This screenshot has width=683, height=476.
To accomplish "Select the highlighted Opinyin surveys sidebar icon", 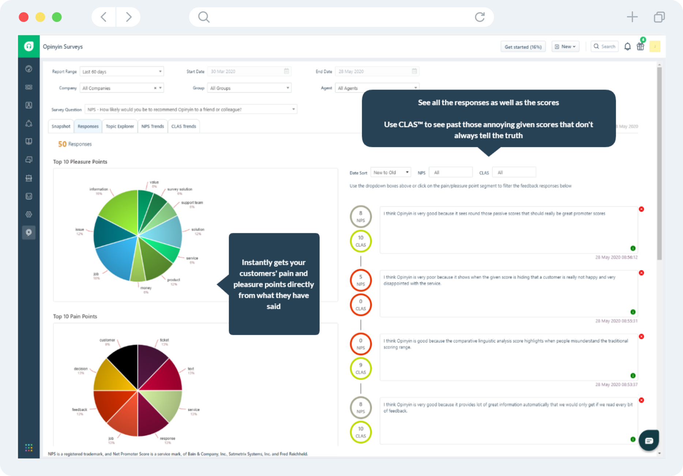I will point(29,233).
